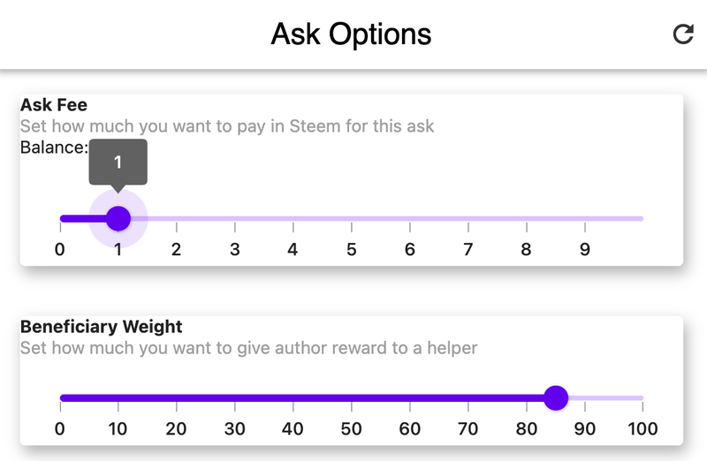Set Beneficiary Weight slider to 70
Image resolution: width=707 pixels, height=461 pixels.
(x=468, y=397)
